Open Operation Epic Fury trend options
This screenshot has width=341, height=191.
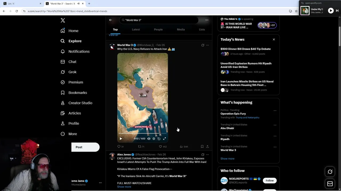[275, 111]
